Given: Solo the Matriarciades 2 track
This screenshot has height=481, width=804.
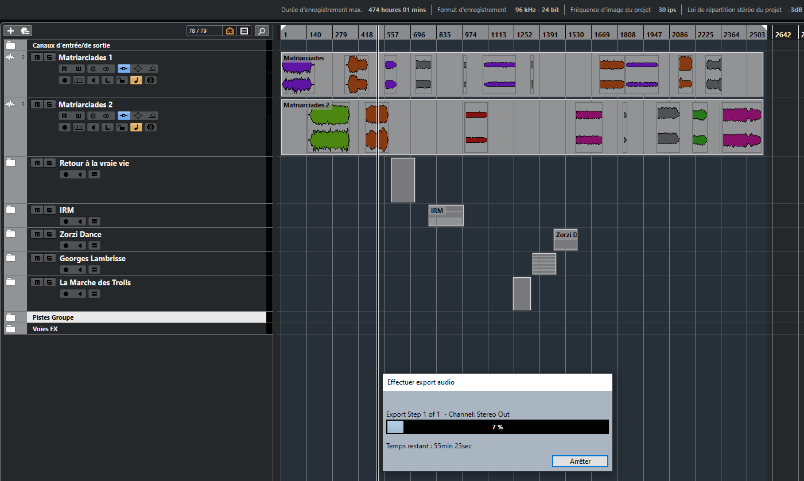Looking at the screenshot, I should (49, 104).
